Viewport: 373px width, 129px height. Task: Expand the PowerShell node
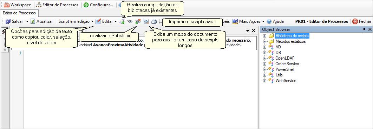tap(264, 70)
